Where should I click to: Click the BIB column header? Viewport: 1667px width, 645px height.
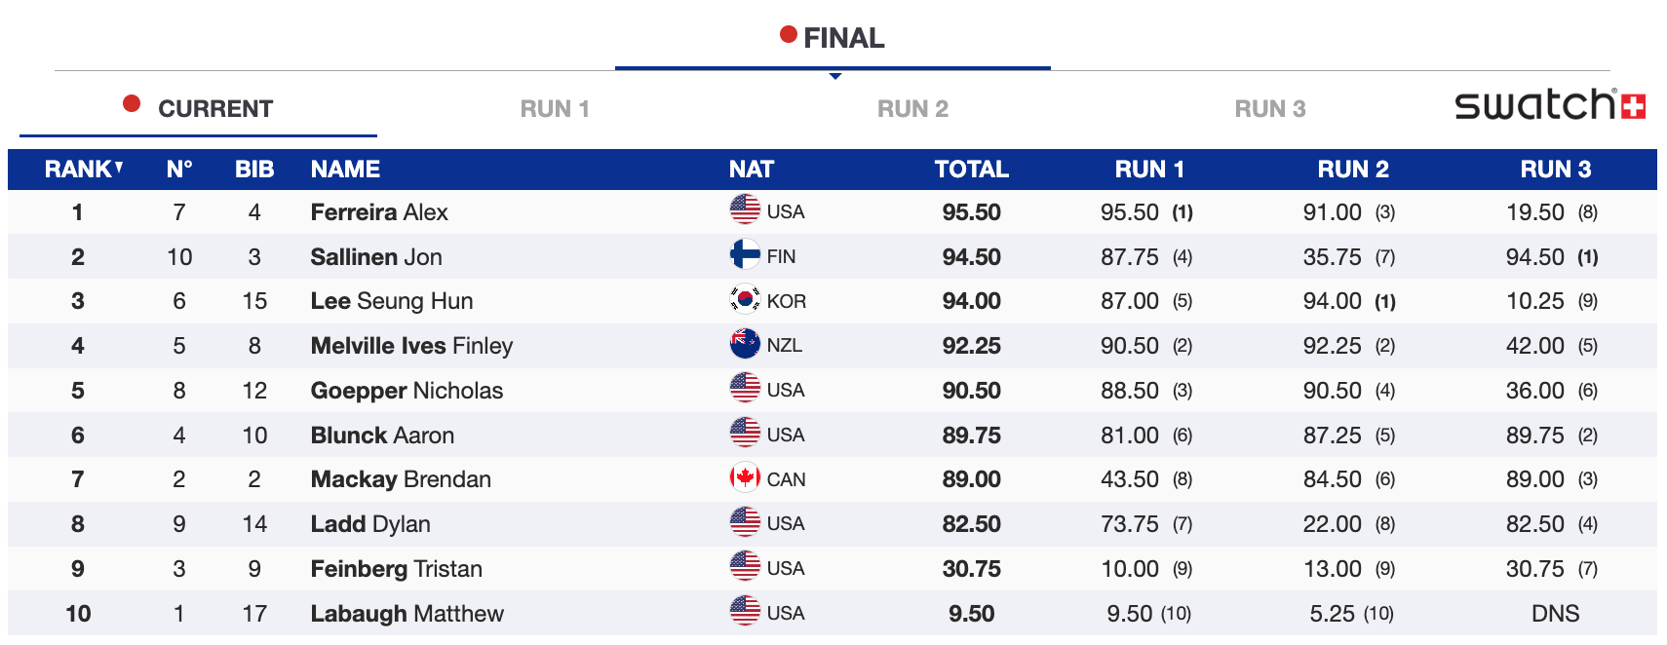pos(254,170)
